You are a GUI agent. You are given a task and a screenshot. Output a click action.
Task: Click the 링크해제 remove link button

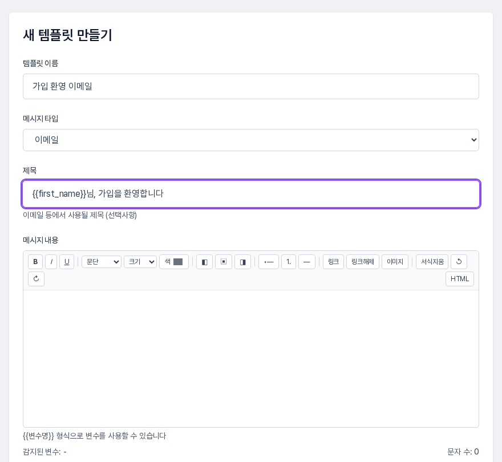[x=363, y=262]
